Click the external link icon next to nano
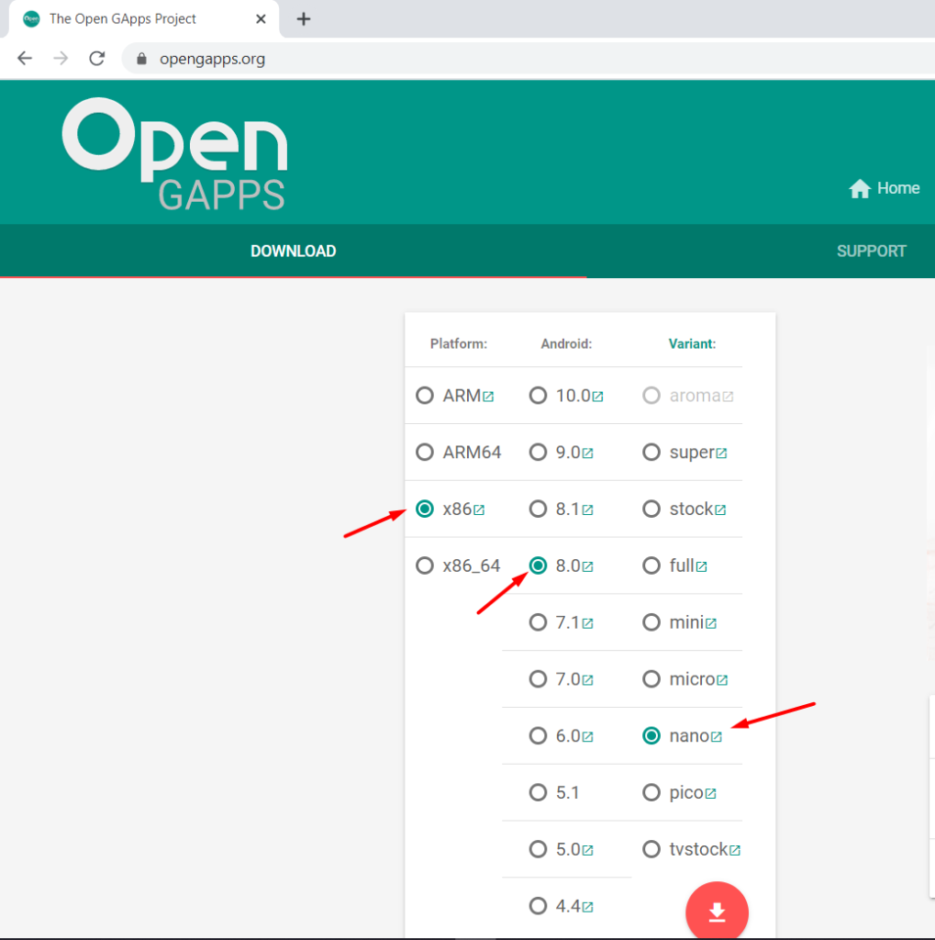The width and height of the screenshot is (935, 940). click(717, 737)
